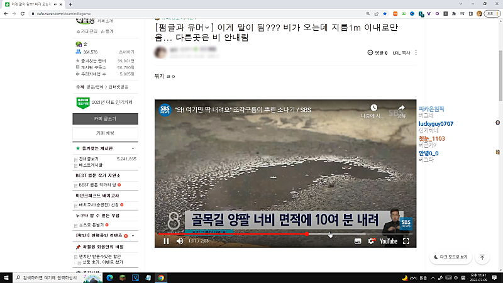Enter fullscreen video mode
Viewport: 503px width, 283px height.
coord(406,241)
